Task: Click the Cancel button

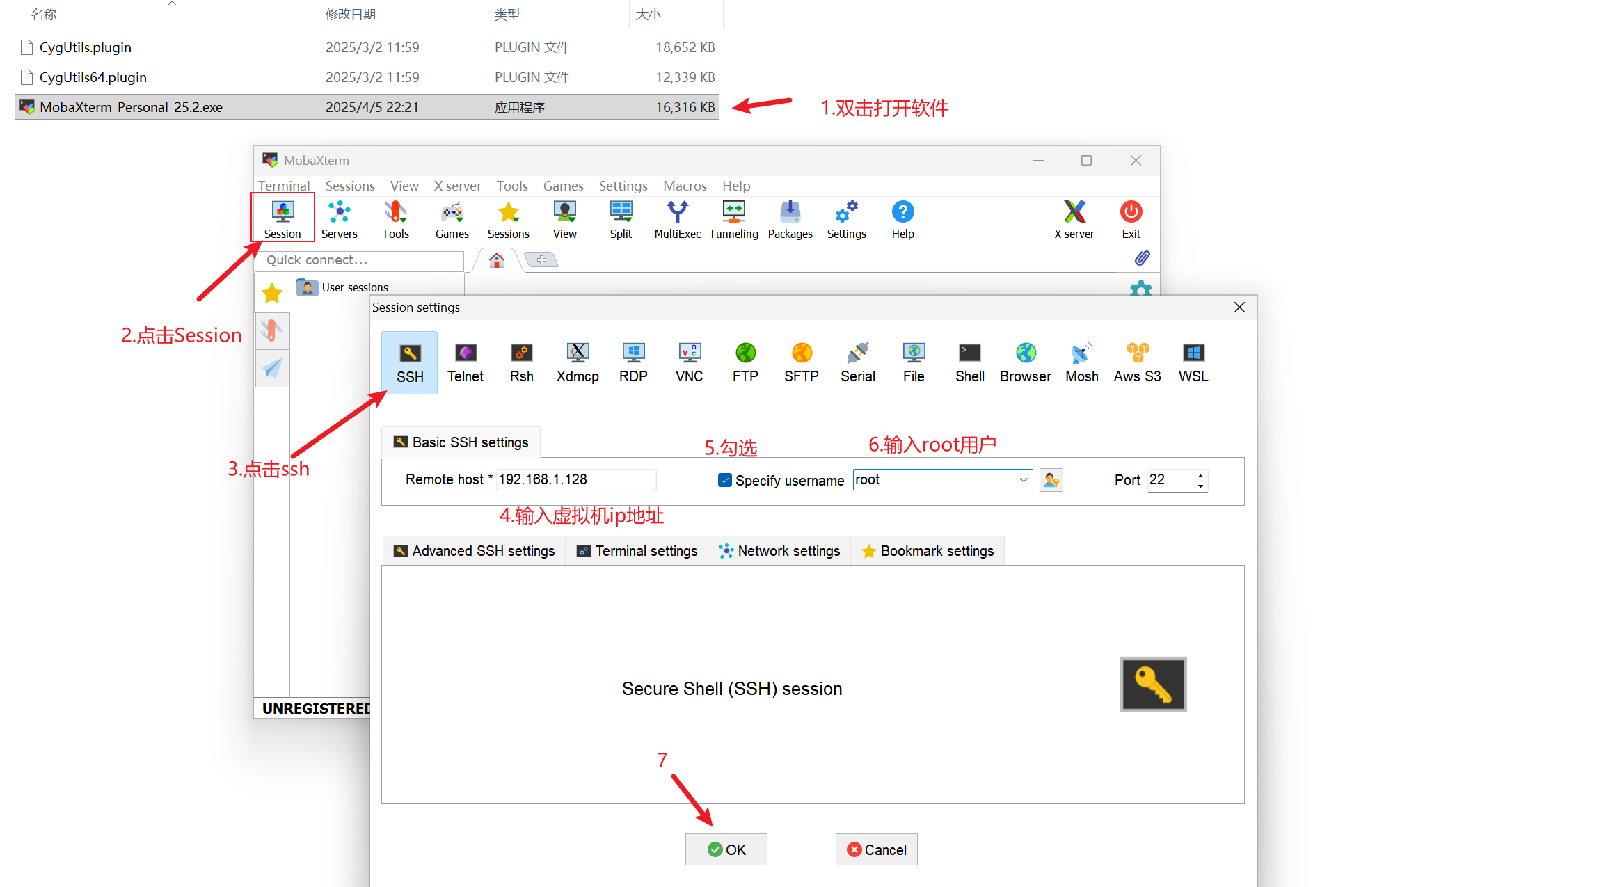Action: [877, 849]
